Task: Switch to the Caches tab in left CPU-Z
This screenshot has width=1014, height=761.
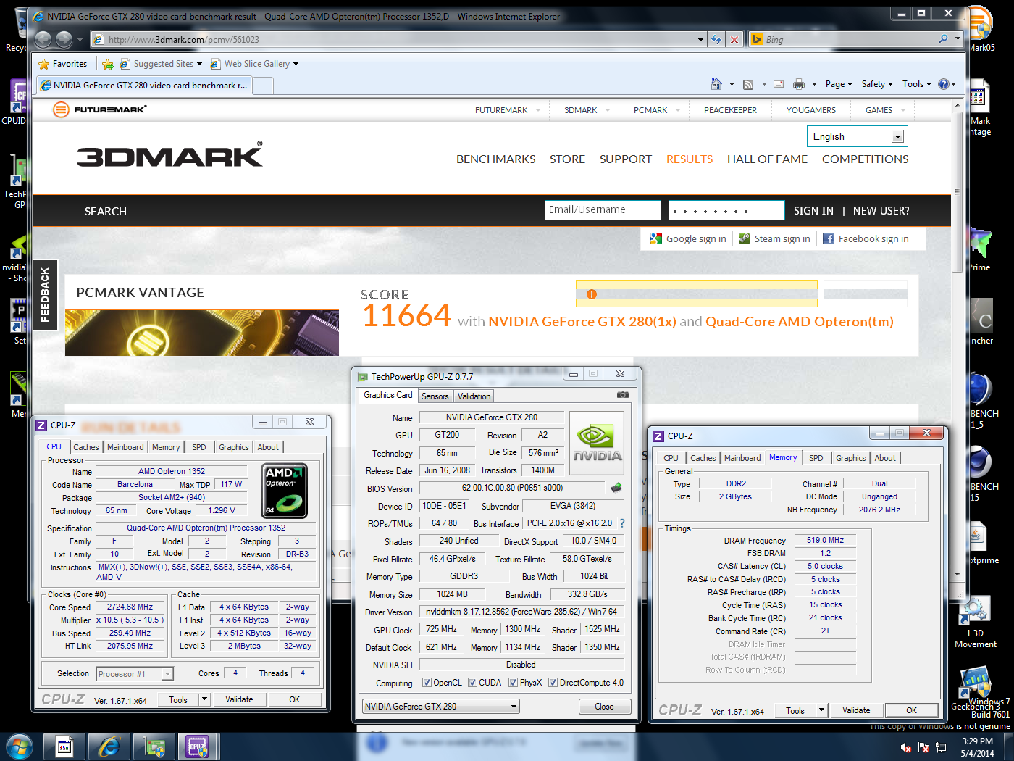Action: click(86, 447)
